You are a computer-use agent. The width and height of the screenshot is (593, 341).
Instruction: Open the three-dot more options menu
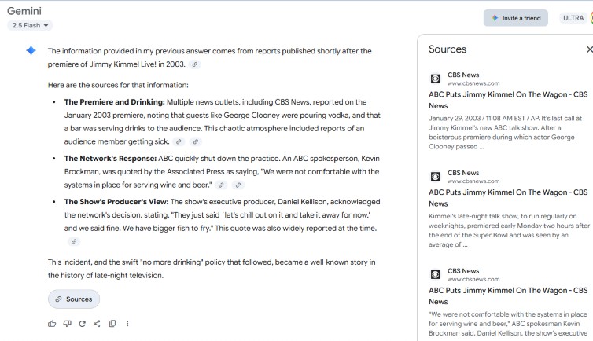(x=127, y=323)
